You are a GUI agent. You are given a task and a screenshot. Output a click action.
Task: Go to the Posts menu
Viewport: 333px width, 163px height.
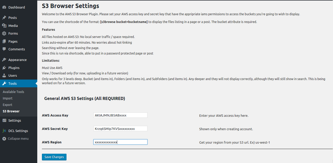(x=19, y=18)
